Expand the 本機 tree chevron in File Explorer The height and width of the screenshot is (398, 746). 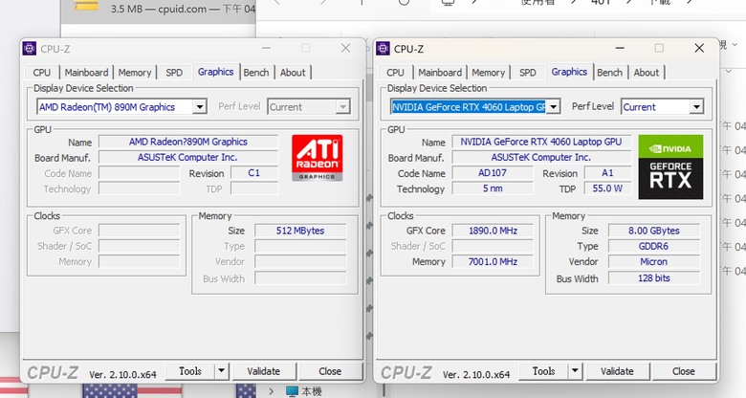pos(272,391)
